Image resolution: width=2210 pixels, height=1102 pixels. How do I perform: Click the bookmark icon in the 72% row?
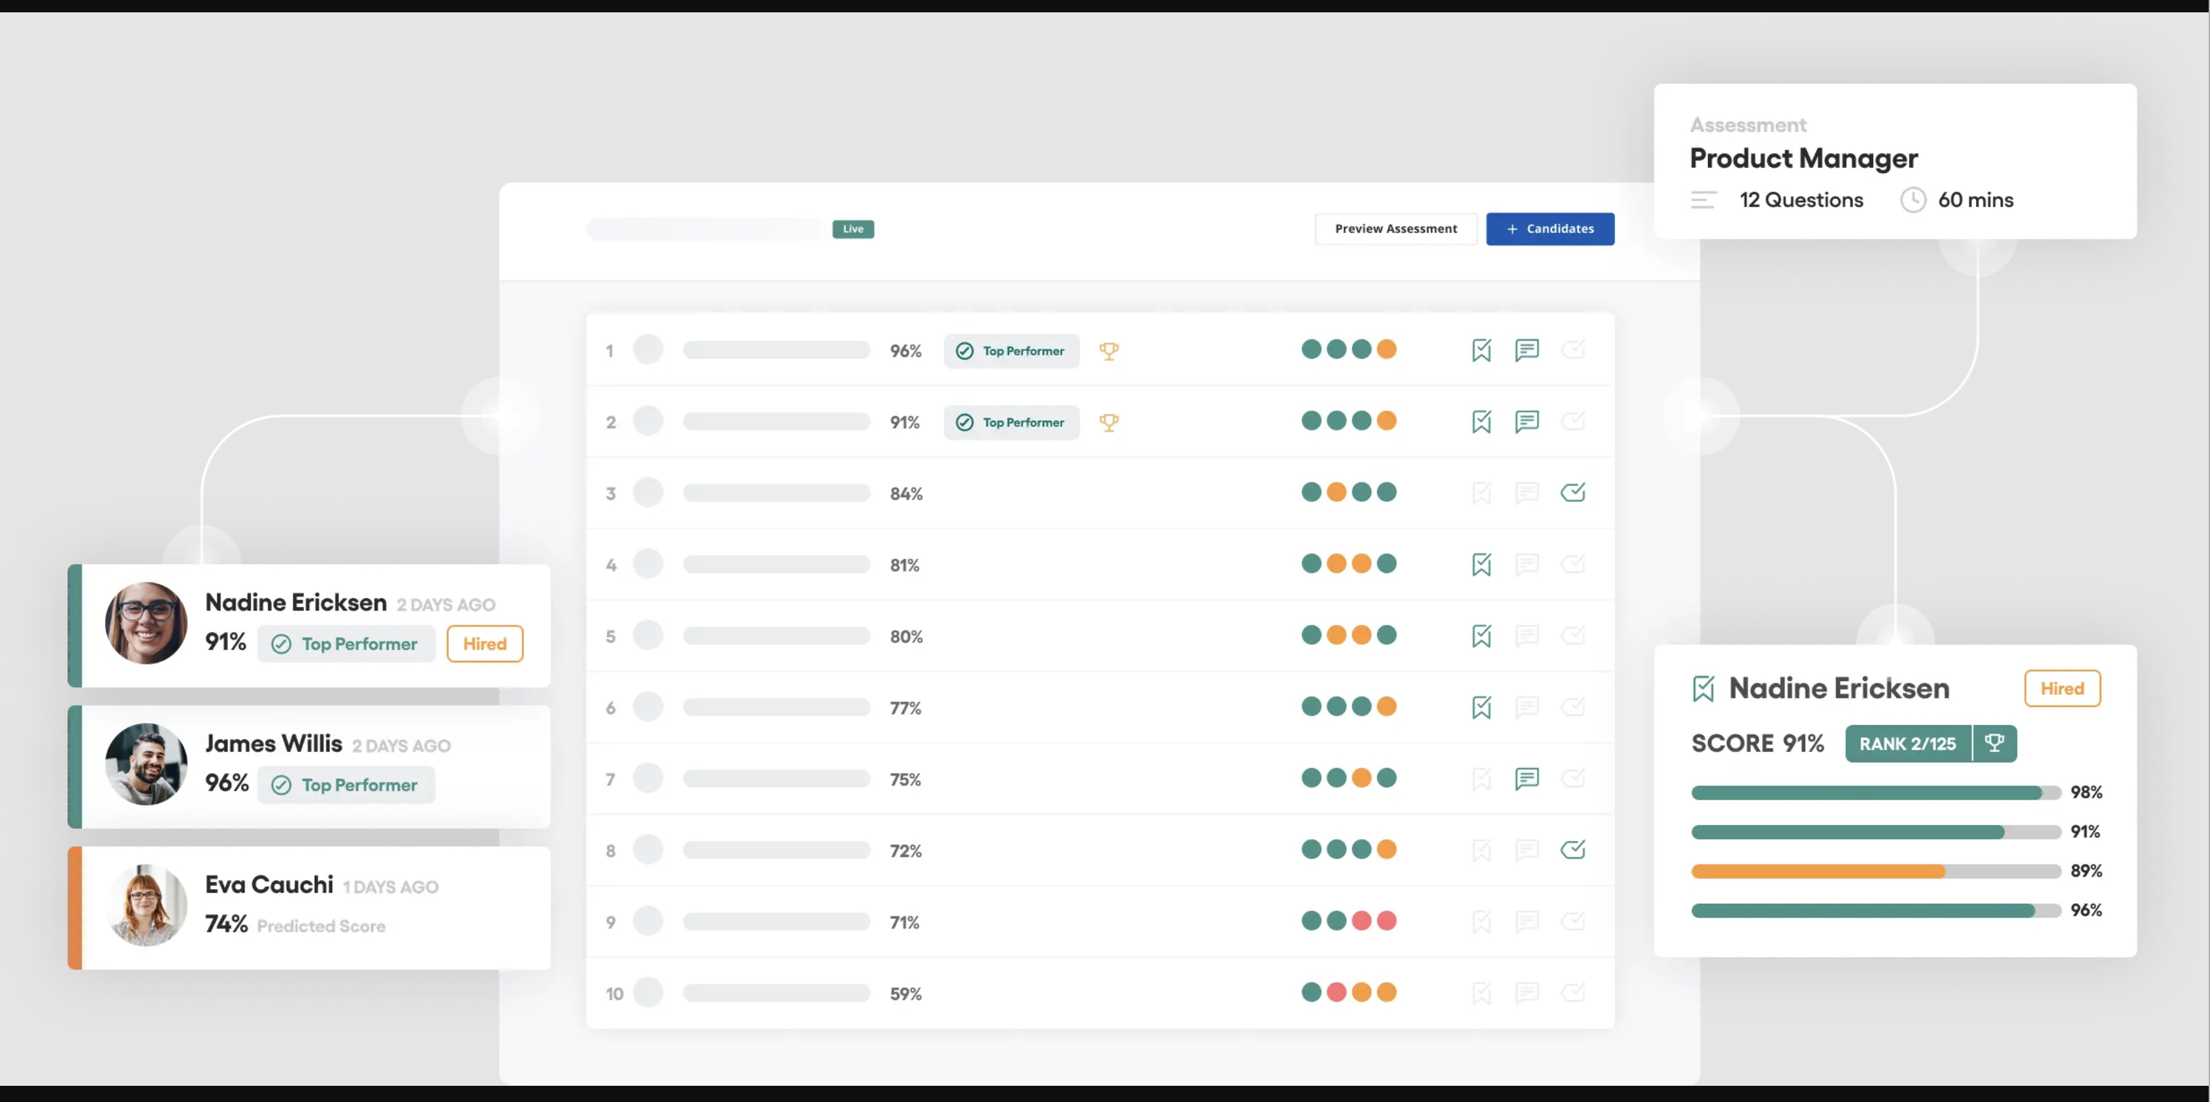[1481, 850]
